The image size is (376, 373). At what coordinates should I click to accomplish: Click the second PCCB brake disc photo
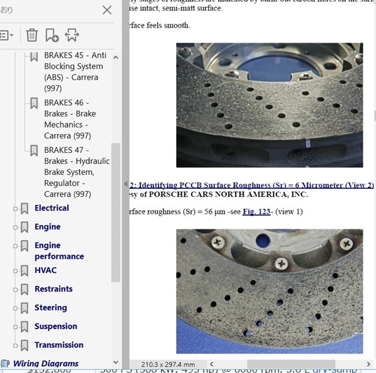tap(269, 292)
